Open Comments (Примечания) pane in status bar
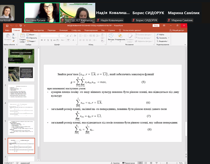Image resolution: width=210 pixels, height=164 pixels. (x=128, y=162)
